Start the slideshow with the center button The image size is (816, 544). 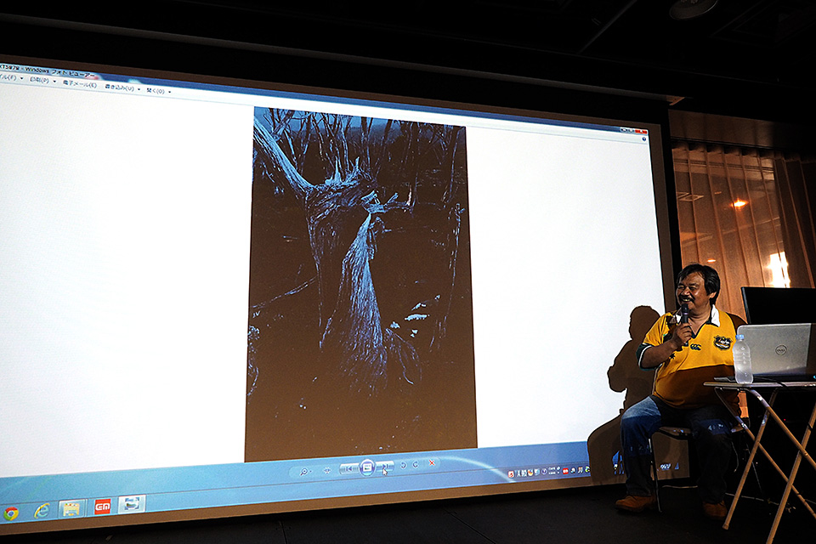[x=367, y=467]
